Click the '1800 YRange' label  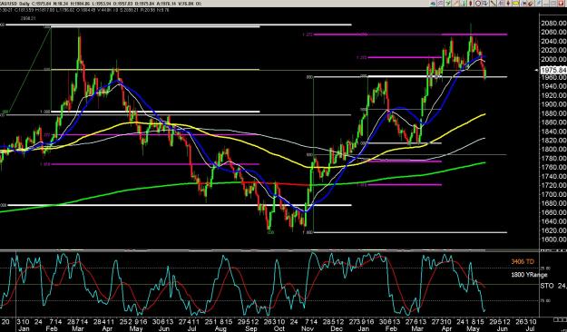click(529, 275)
